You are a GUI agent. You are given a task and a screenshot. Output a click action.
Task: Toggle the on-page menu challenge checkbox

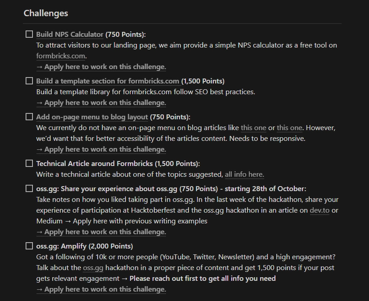[29, 117]
